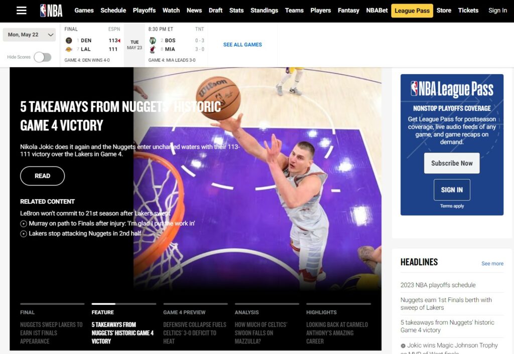Image resolution: width=514 pixels, height=354 pixels.
Task: Open the Store link
Action: coord(444,11)
